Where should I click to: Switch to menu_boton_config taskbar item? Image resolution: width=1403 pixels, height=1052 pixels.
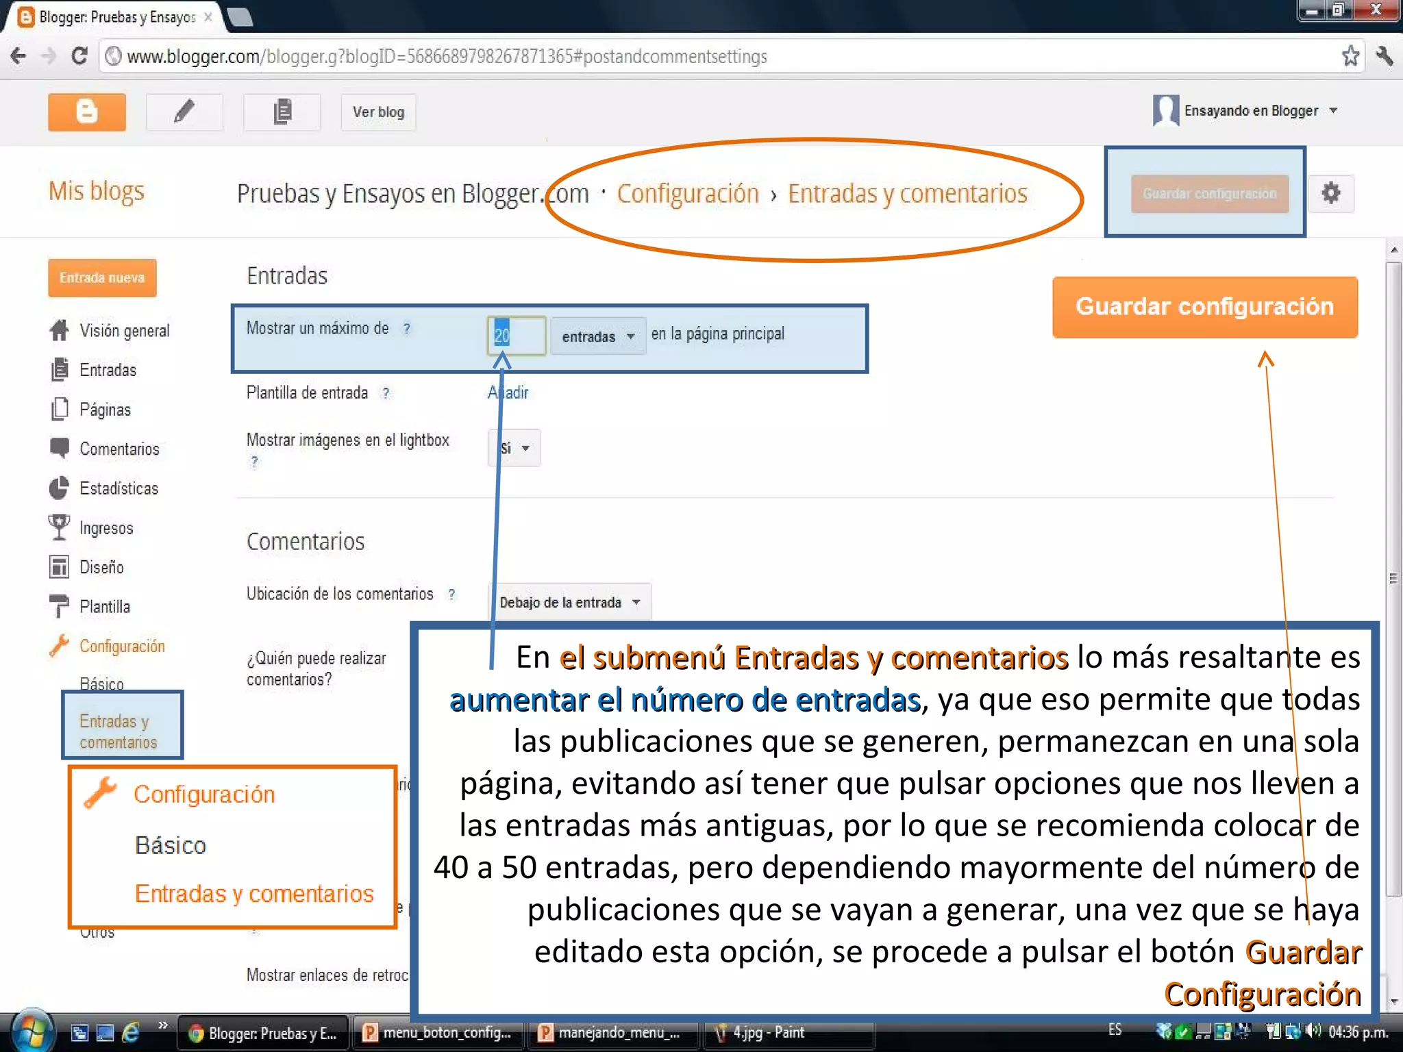438,1032
